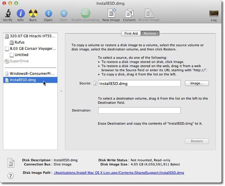
Task: Select InstallESD.dmg in the sidebar
Action: [31, 80]
